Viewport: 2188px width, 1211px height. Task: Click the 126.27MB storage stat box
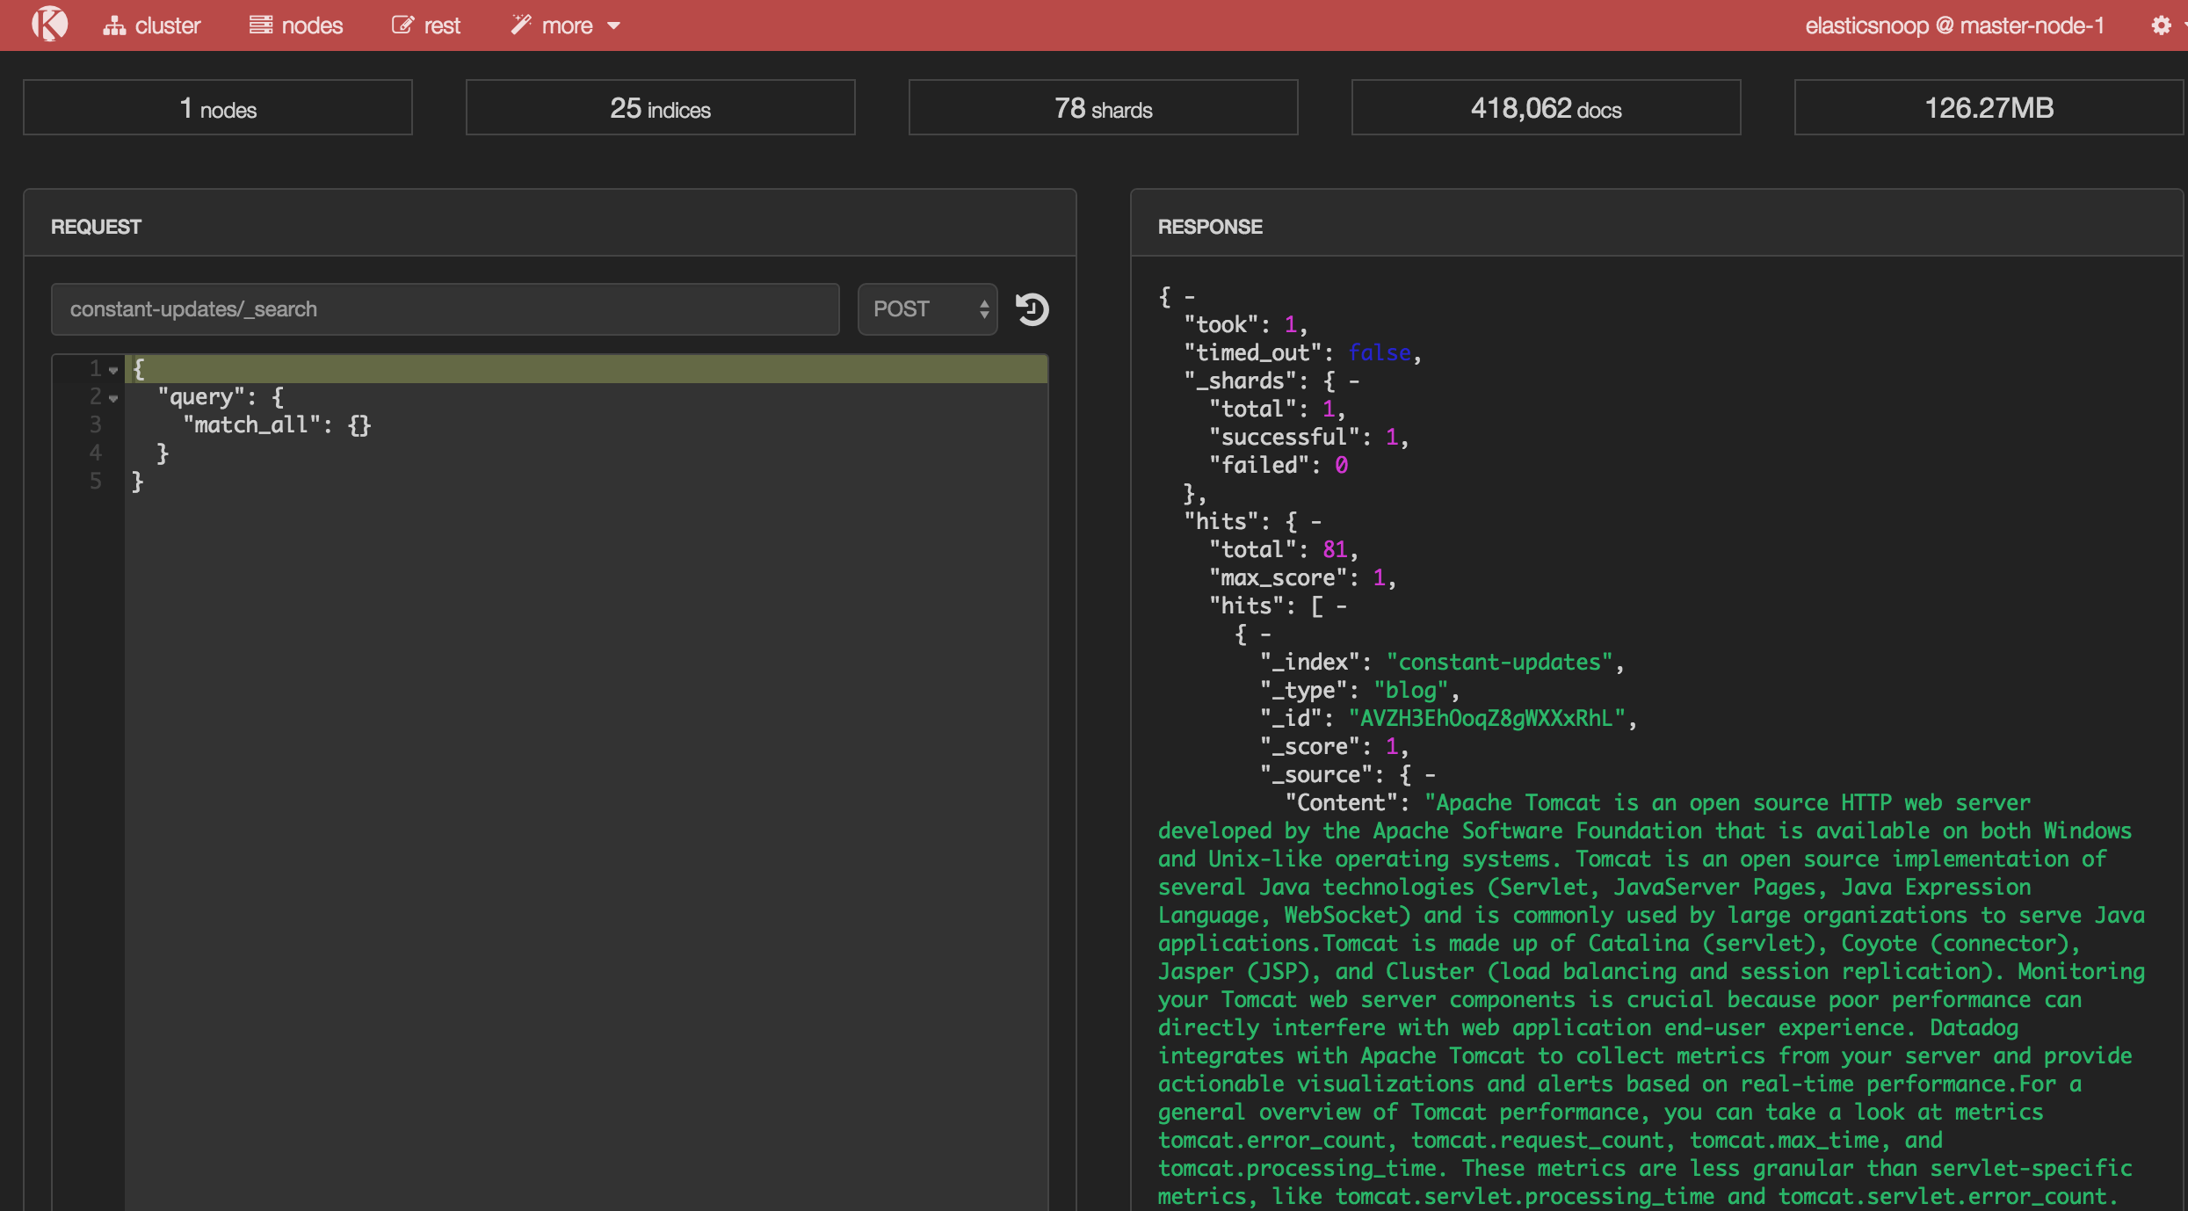coord(1988,107)
